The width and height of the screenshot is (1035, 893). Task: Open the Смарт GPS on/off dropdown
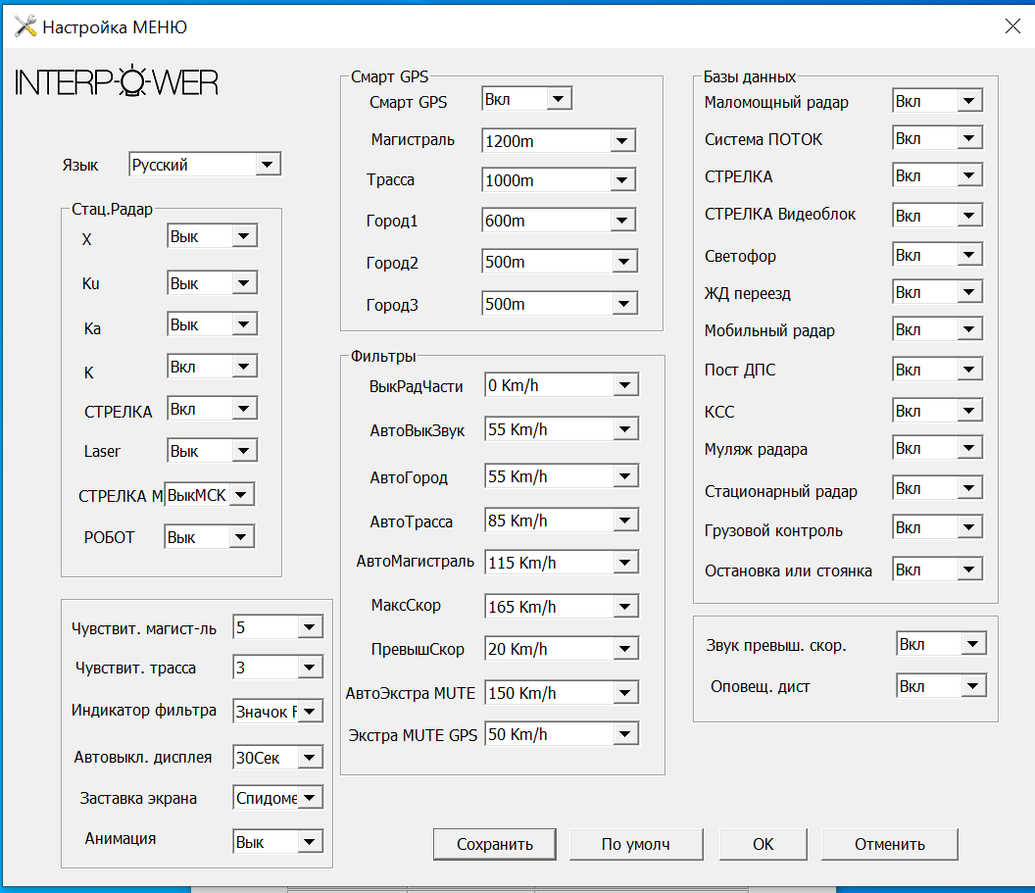point(559,99)
